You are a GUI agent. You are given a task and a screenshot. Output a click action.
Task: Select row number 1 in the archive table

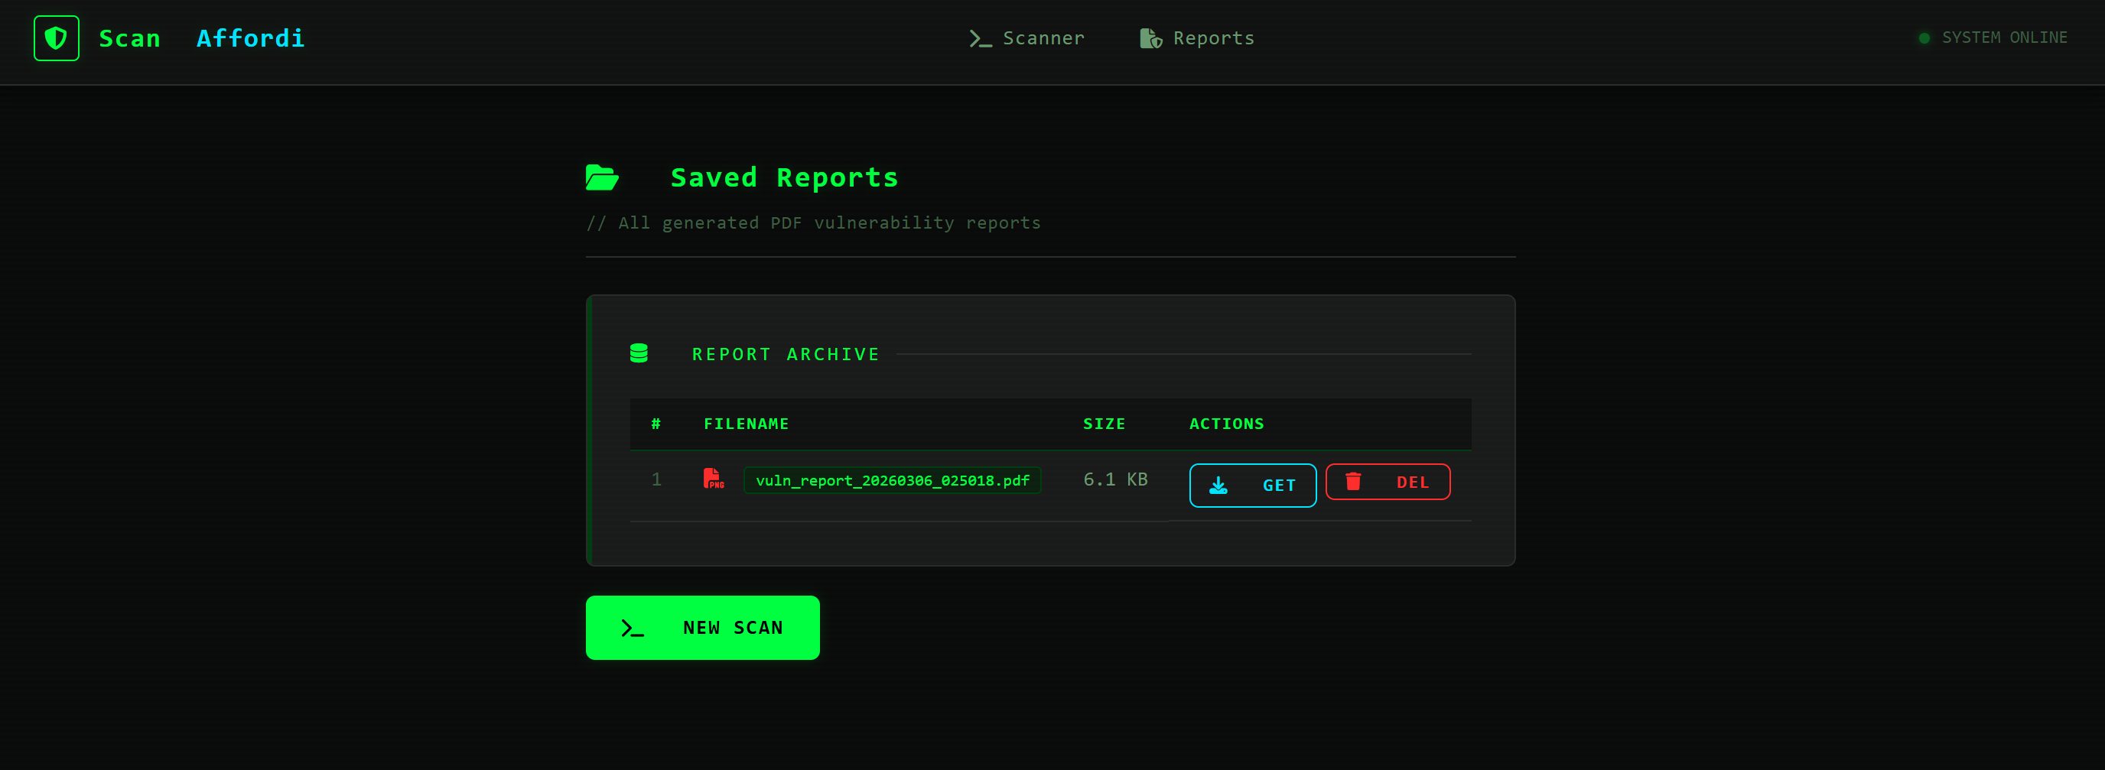coord(656,479)
